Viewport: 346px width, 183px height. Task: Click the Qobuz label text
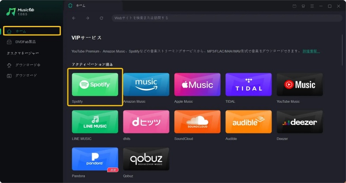pos(128,176)
